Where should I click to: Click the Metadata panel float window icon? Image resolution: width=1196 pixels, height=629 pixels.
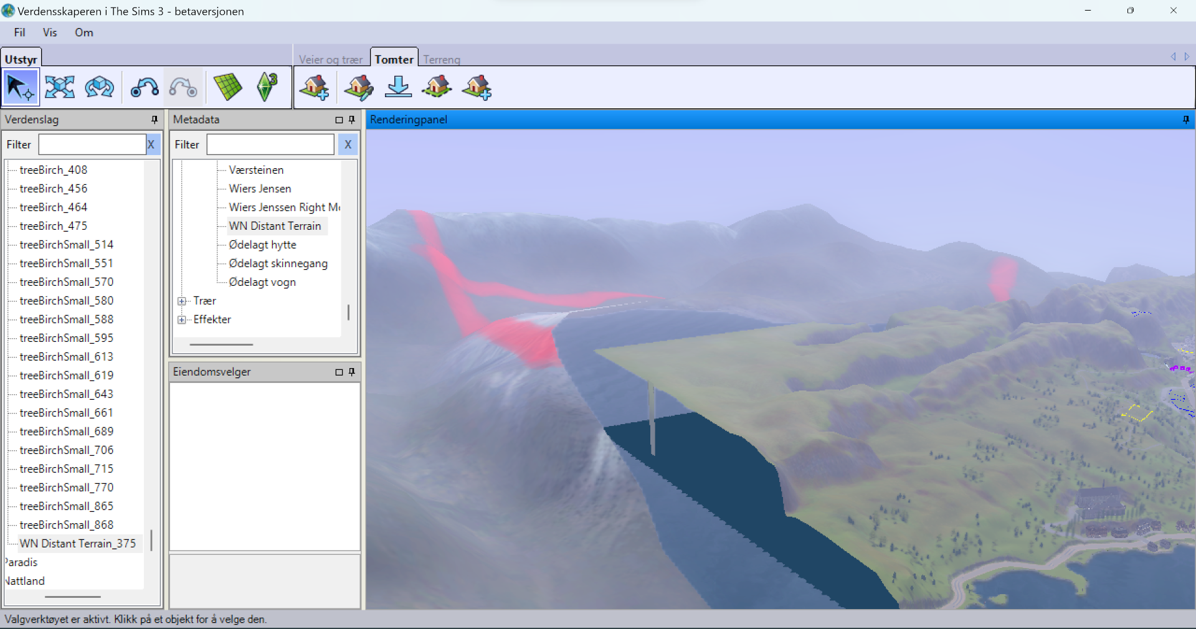(338, 120)
